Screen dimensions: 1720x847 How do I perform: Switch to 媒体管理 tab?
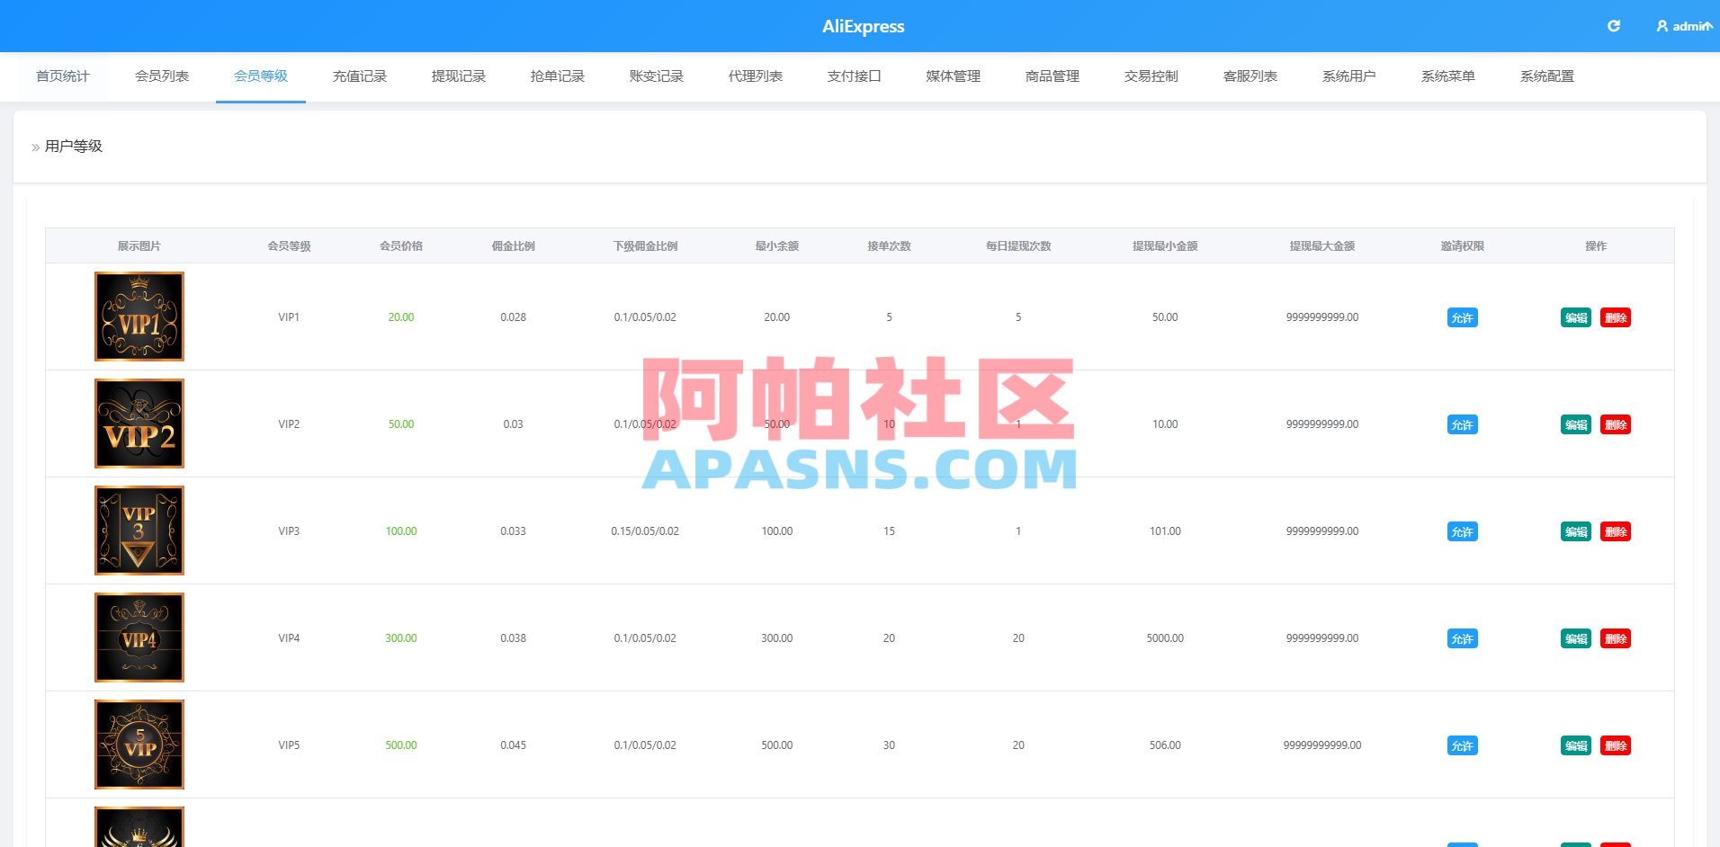click(954, 76)
